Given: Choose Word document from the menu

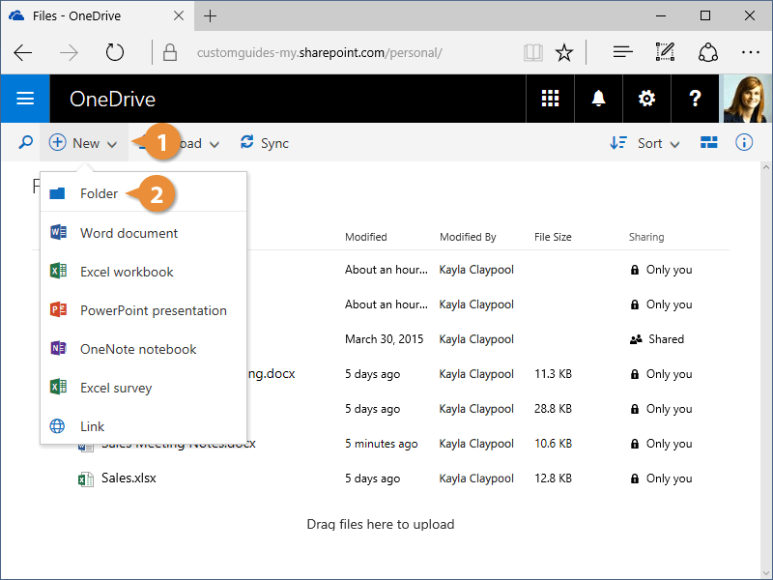Looking at the screenshot, I should click(129, 233).
